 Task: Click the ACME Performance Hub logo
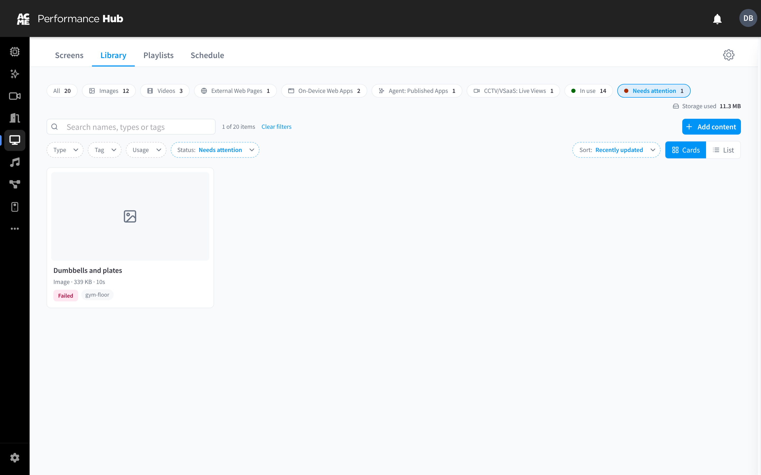click(x=70, y=18)
